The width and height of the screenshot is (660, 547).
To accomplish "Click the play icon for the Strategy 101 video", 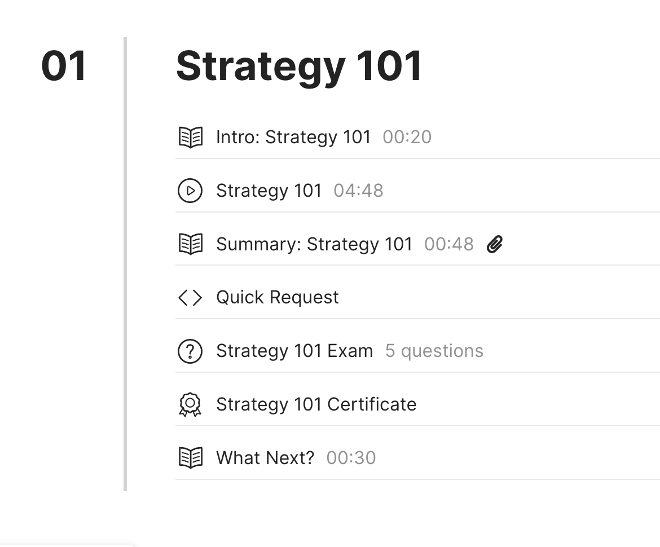I will [190, 191].
